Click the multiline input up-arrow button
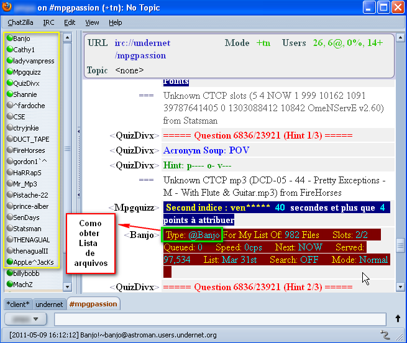 tap(398, 319)
